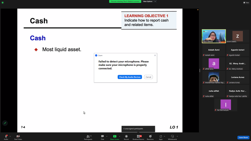Cancel the microphone error dialog
The image size is (251, 141).
point(148,77)
